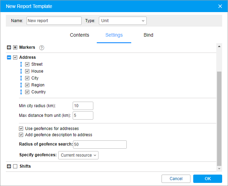Click the Radius of geofence search field

coord(100,145)
